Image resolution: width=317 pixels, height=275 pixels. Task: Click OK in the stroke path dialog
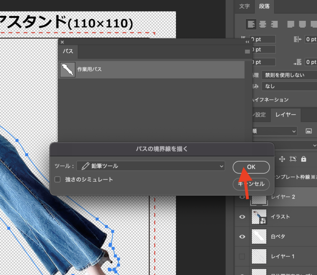251,167
